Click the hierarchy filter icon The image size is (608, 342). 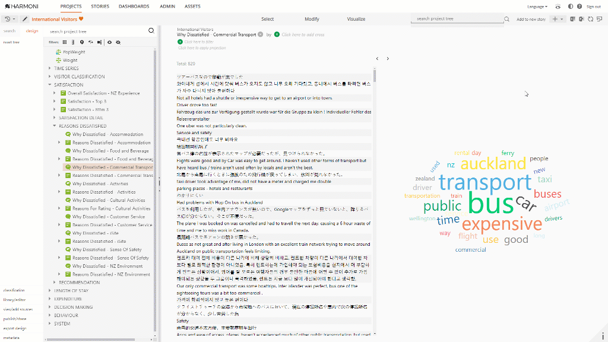pos(91,42)
